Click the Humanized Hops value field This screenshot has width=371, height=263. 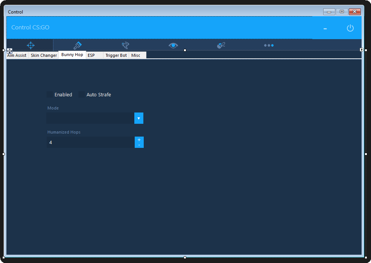click(90, 142)
